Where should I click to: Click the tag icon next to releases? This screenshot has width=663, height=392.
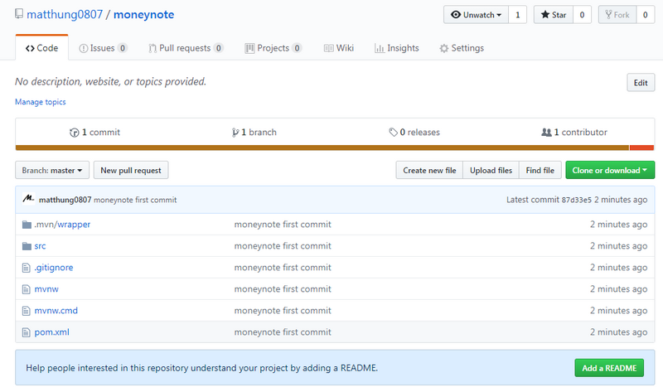[393, 133]
